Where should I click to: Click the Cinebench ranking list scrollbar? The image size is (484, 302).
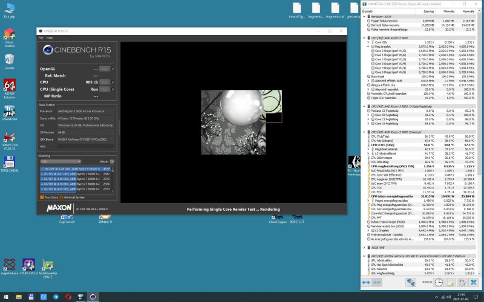[113, 179]
